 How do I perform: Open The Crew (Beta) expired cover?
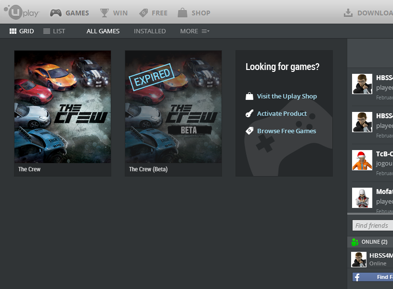[x=173, y=107]
